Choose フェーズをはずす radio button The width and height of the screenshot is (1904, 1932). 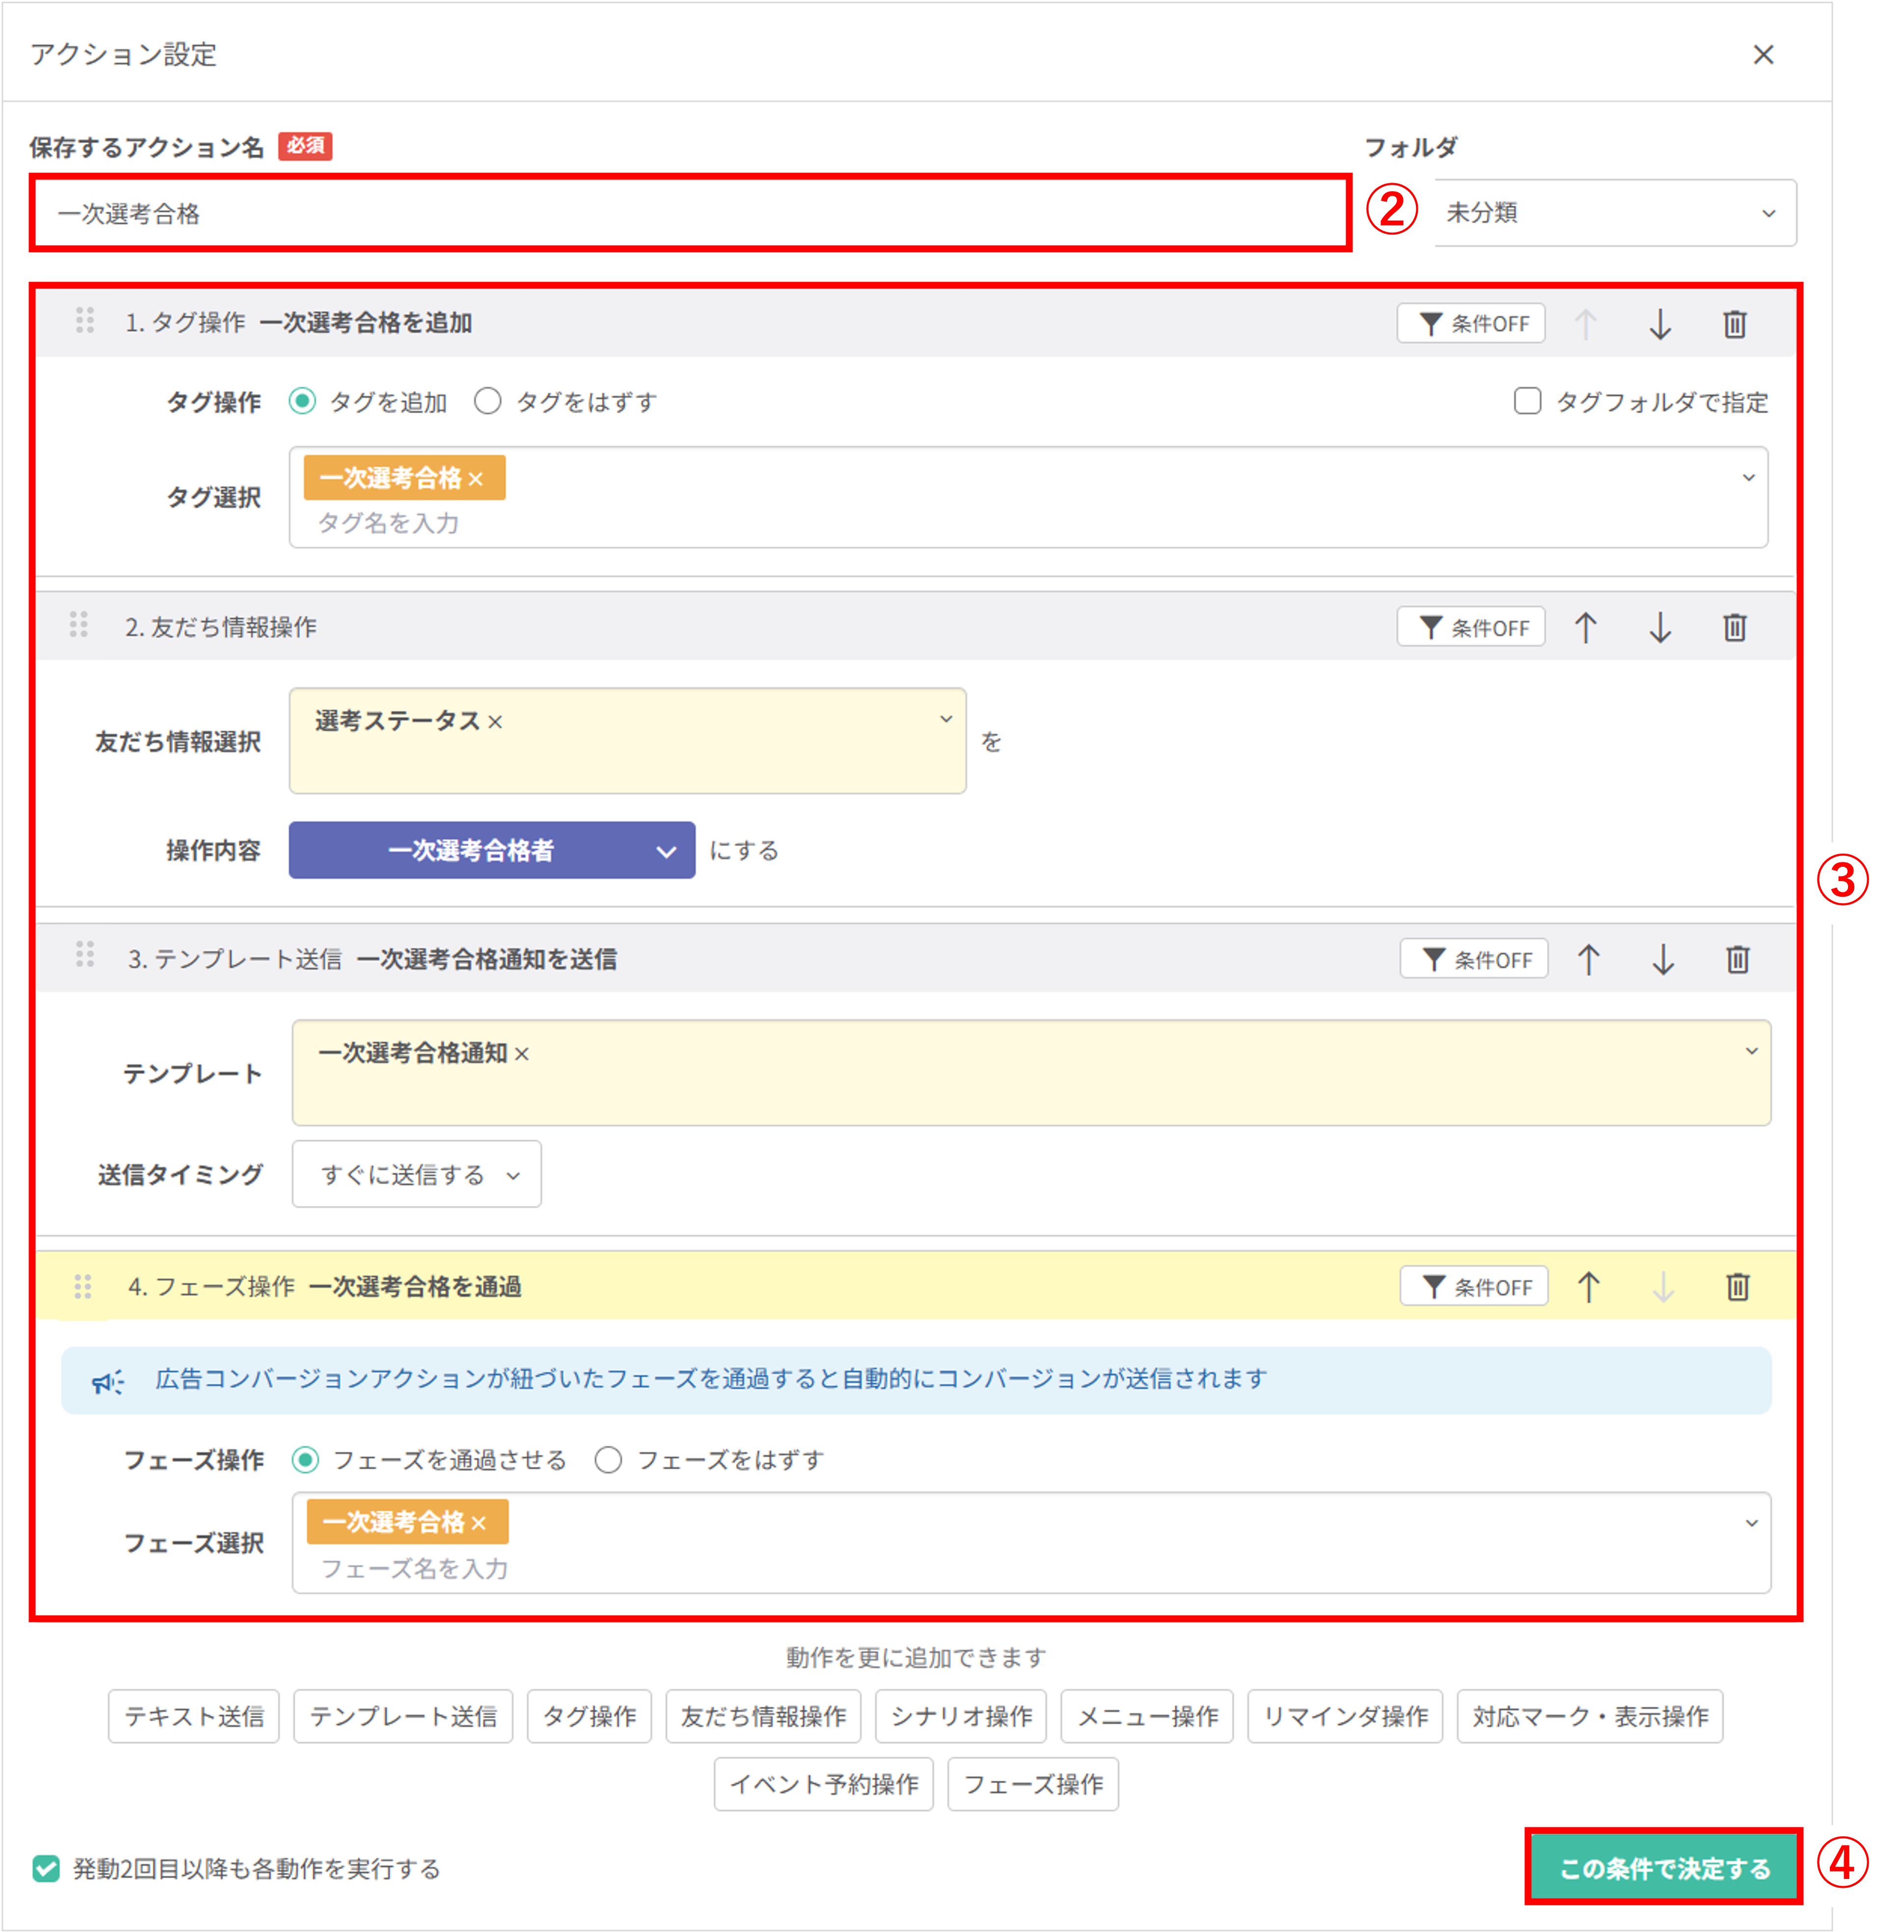607,1460
